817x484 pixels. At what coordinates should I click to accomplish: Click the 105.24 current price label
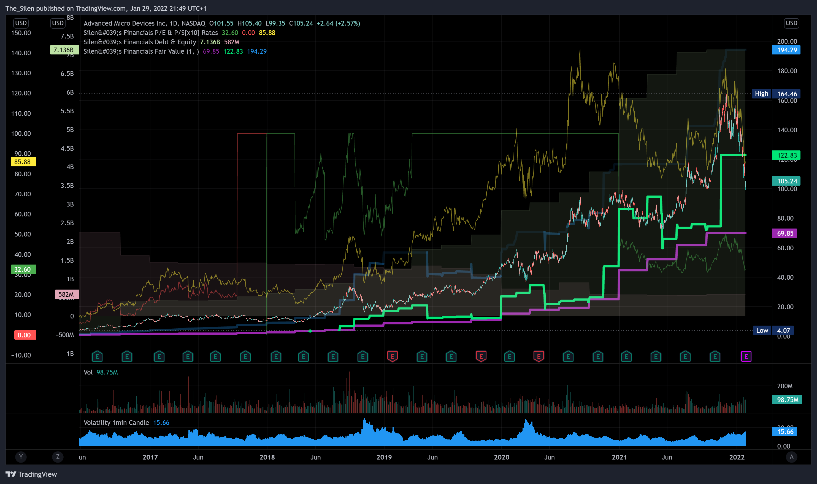pyautogui.click(x=786, y=181)
